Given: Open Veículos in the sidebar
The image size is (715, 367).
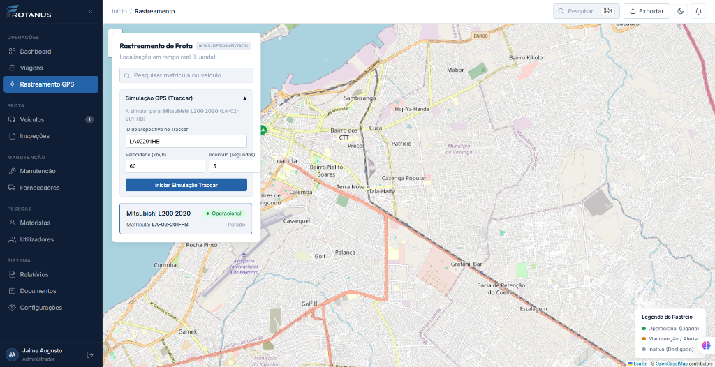Looking at the screenshot, I should (51, 119).
